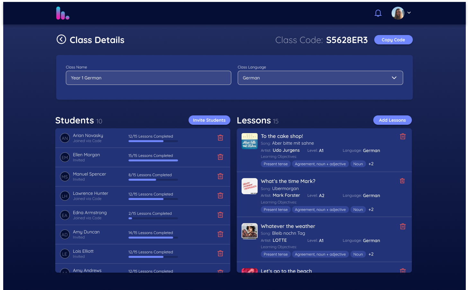The height and width of the screenshot is (290, 469).
Task: Delete What's the time Mark lesson
Action: pos(402,181)
